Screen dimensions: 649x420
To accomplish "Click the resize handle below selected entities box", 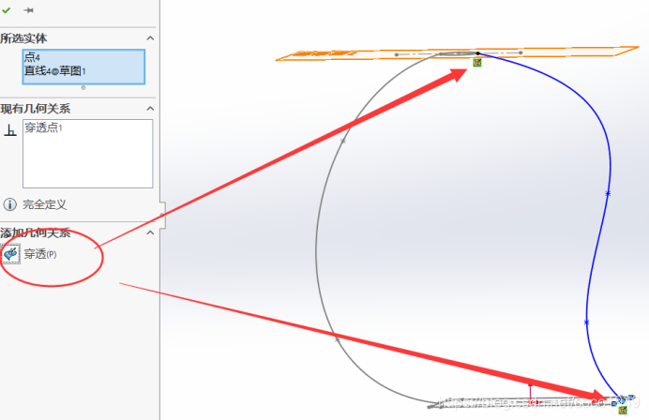I will click(83, 87).
